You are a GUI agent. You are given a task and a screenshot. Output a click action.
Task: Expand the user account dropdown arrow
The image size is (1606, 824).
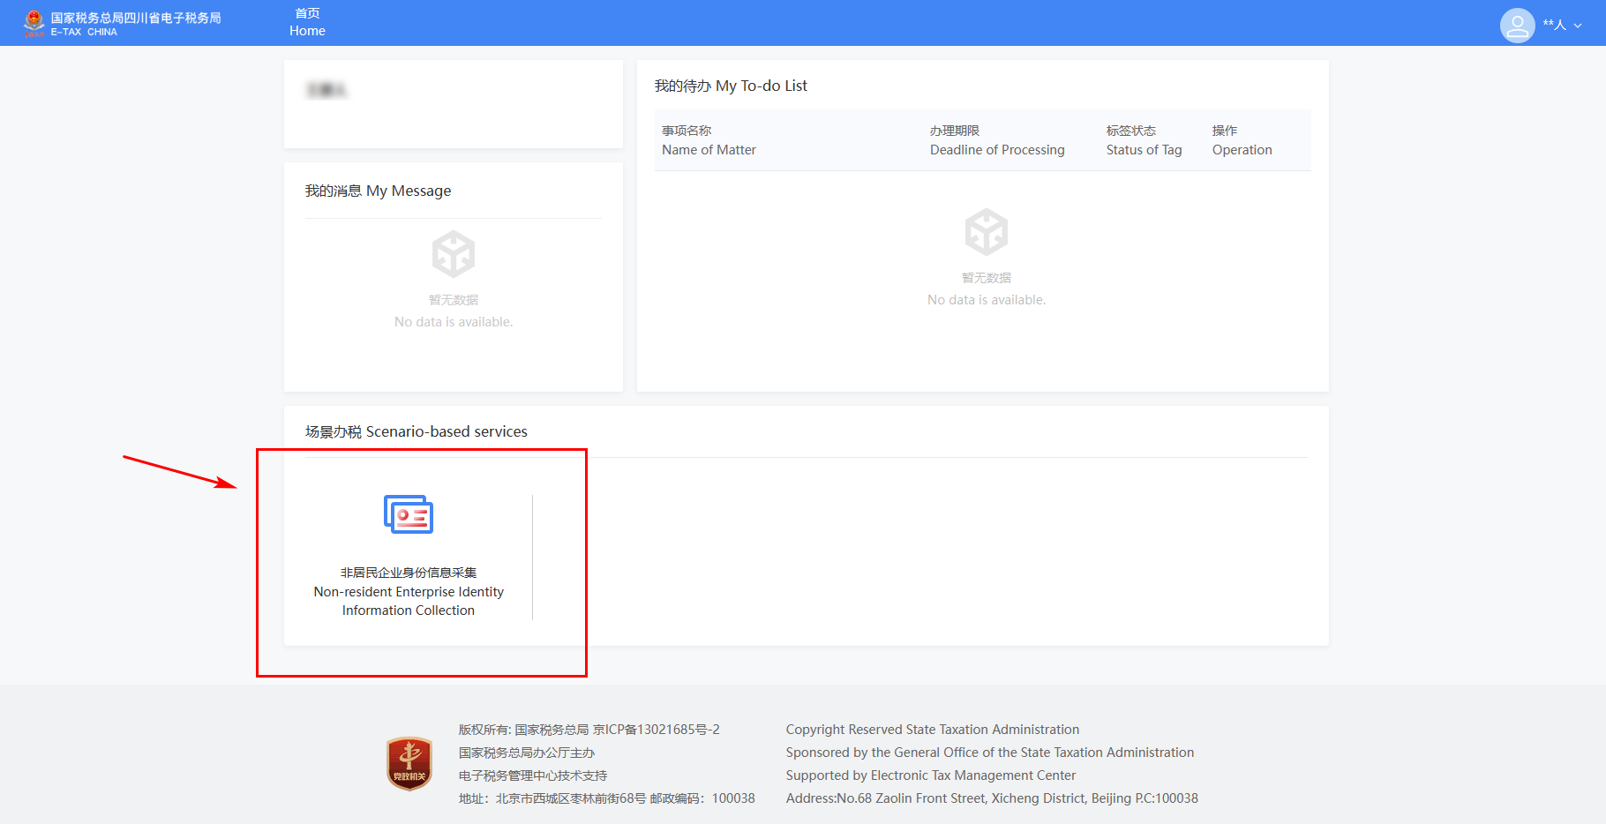(1578, 26)
